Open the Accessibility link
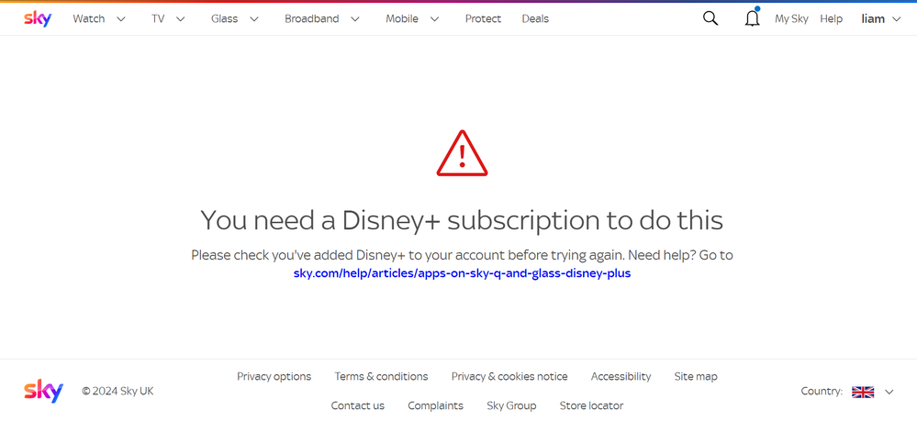The width and height of the screenshot is (917, 421). 621,377
